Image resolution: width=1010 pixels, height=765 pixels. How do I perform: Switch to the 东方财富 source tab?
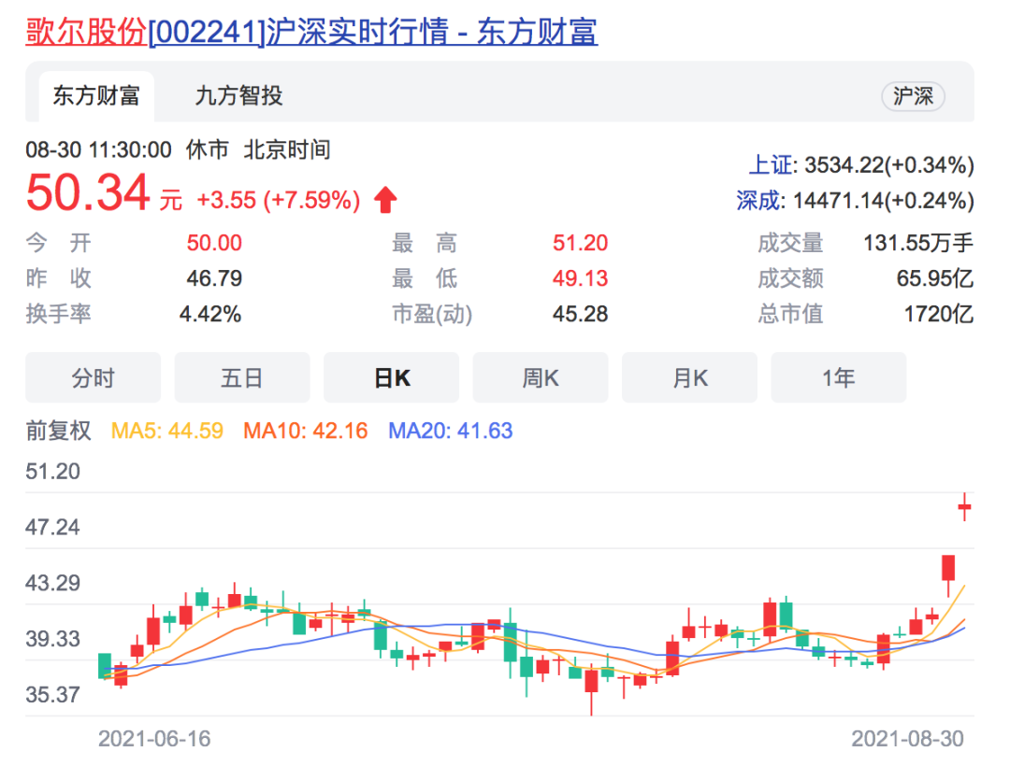click(95, 96)
